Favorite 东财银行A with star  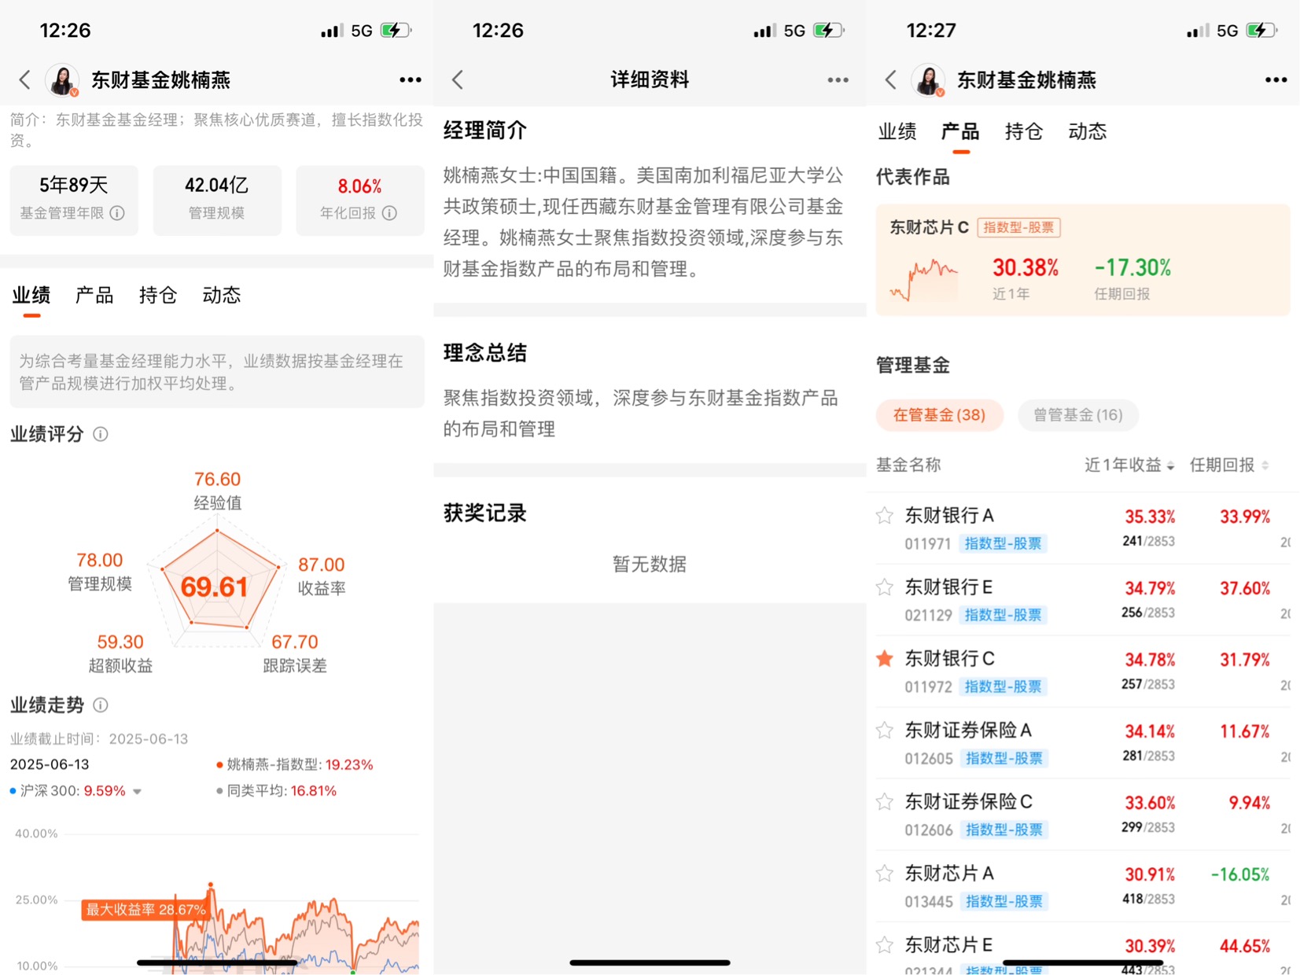click(x=885, y=515)
